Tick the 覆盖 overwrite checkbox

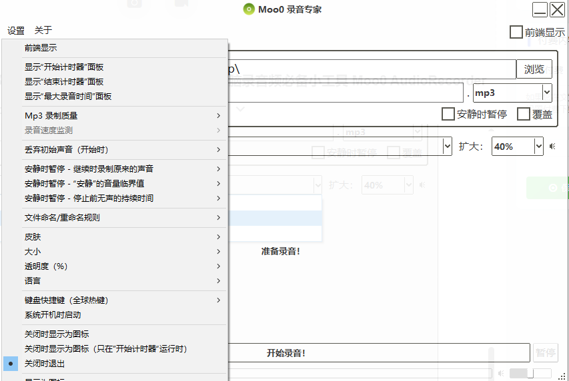(524, 114)
